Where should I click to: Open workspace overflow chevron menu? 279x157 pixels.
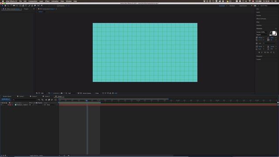(252, 6)
